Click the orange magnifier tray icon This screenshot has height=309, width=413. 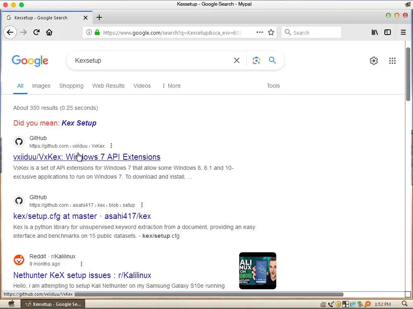(367, 304)
